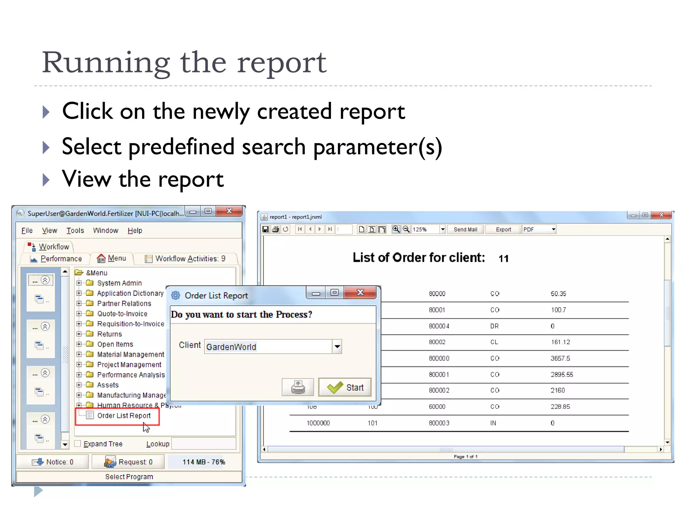Click the Notice: 0 button

tap(53, 462)
